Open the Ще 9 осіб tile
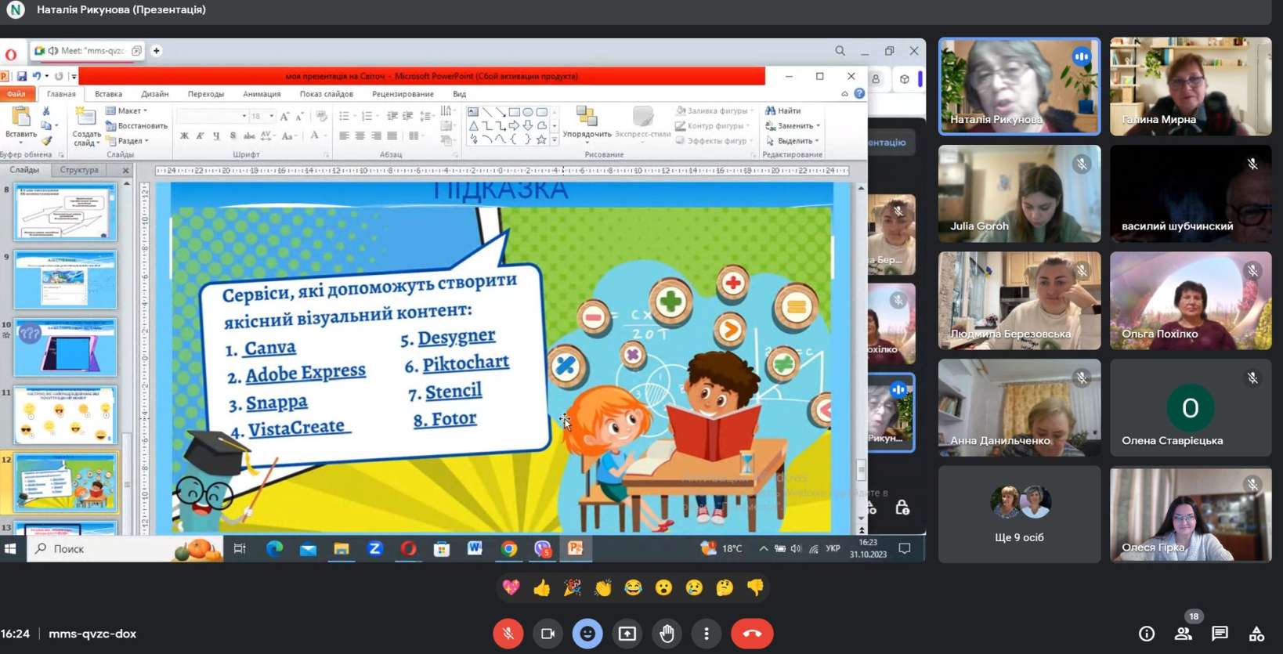1283x654 pixels. point(1019,514)
